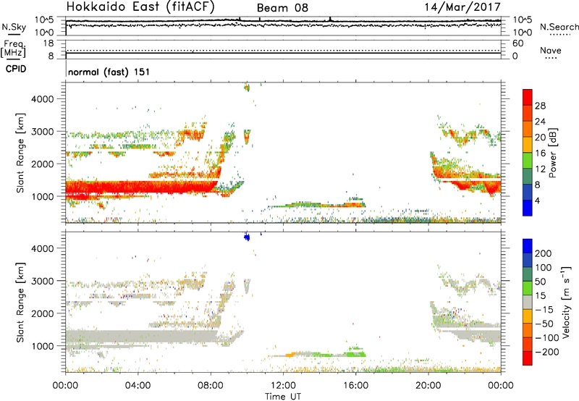Click the blue top segment of Velocity colorbar
Screen dimensions: 579x401
[528, 246]
